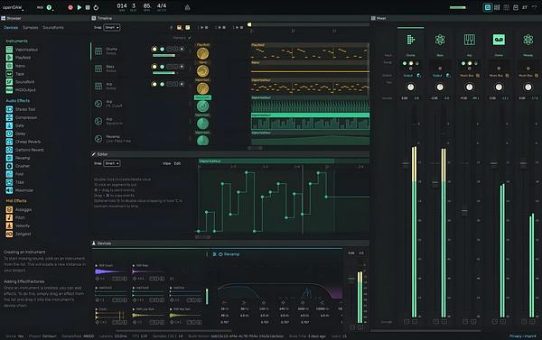Select the Vaporisateur instrument icon in browser
This screenshot has width=542, height=340.
tap(9, 50)
